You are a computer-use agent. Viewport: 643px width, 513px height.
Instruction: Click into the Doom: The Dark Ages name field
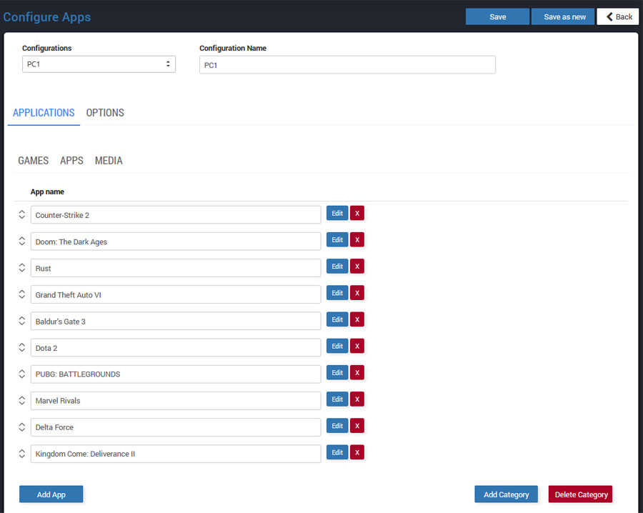pyautogui.click(x=176, y=241)
